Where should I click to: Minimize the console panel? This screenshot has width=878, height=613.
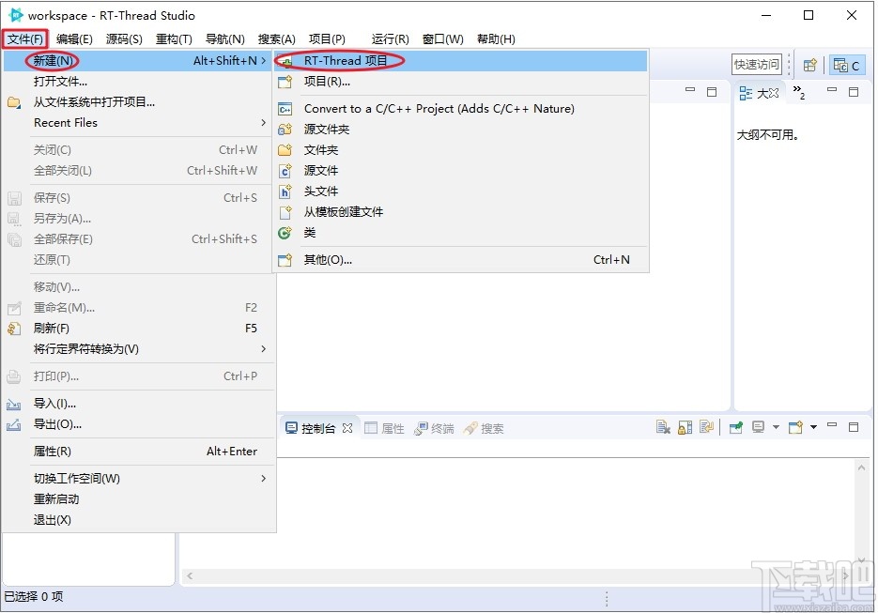832,425
